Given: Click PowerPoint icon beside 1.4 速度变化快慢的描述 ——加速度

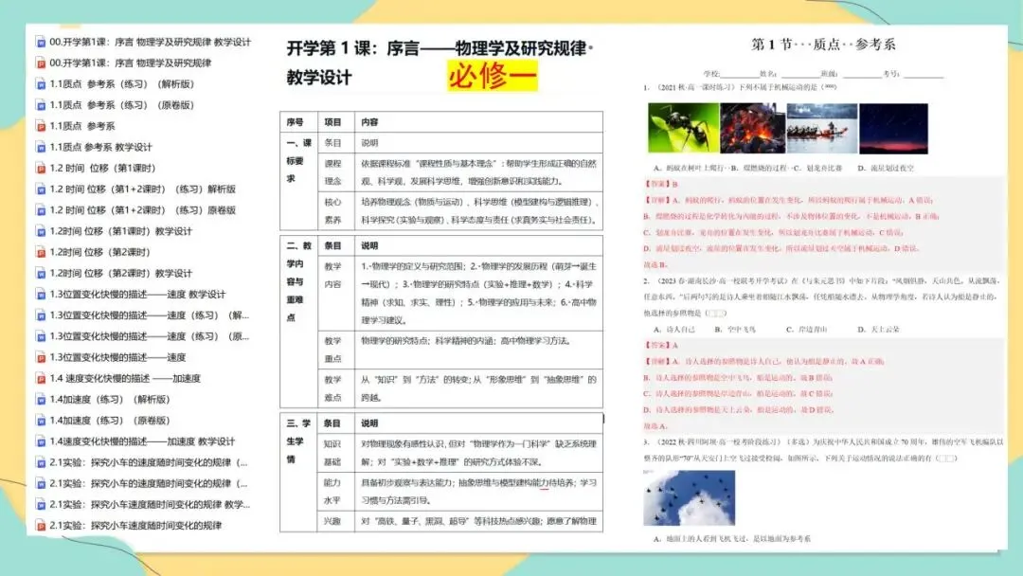Looking at the screenshot, I should [41, 378].
